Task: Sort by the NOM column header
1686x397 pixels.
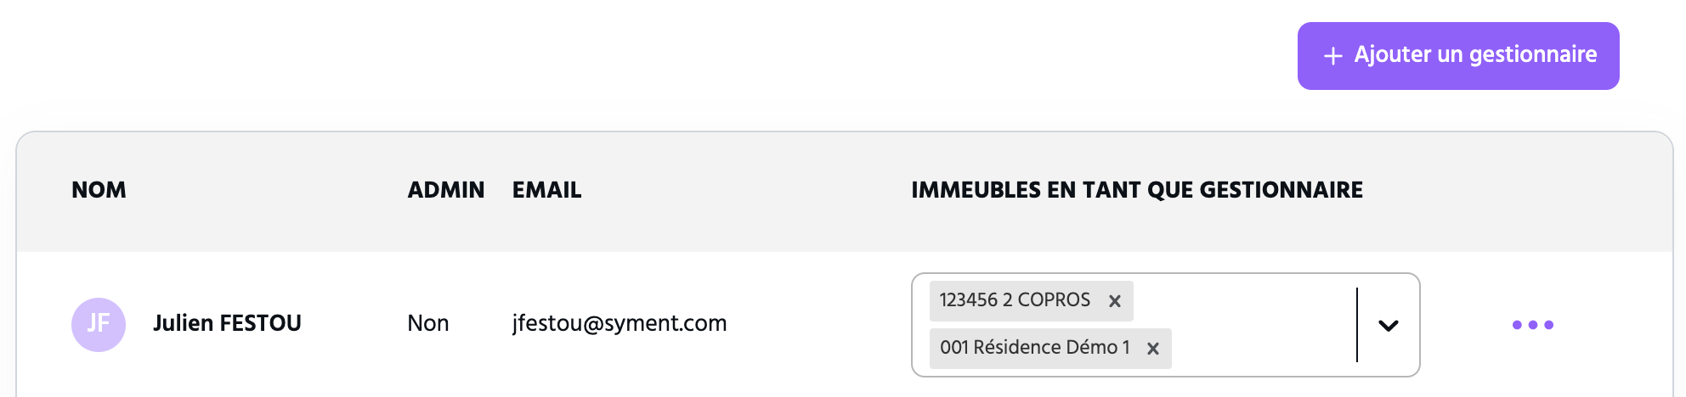Action: [99, 190]
